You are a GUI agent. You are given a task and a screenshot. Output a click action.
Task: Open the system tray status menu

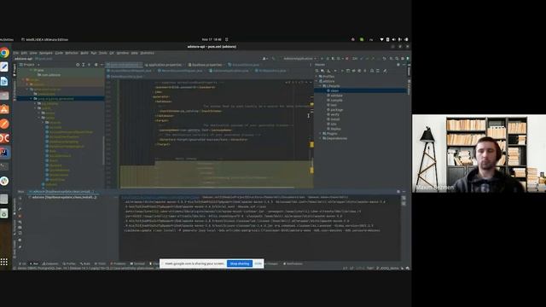[394, 40]
